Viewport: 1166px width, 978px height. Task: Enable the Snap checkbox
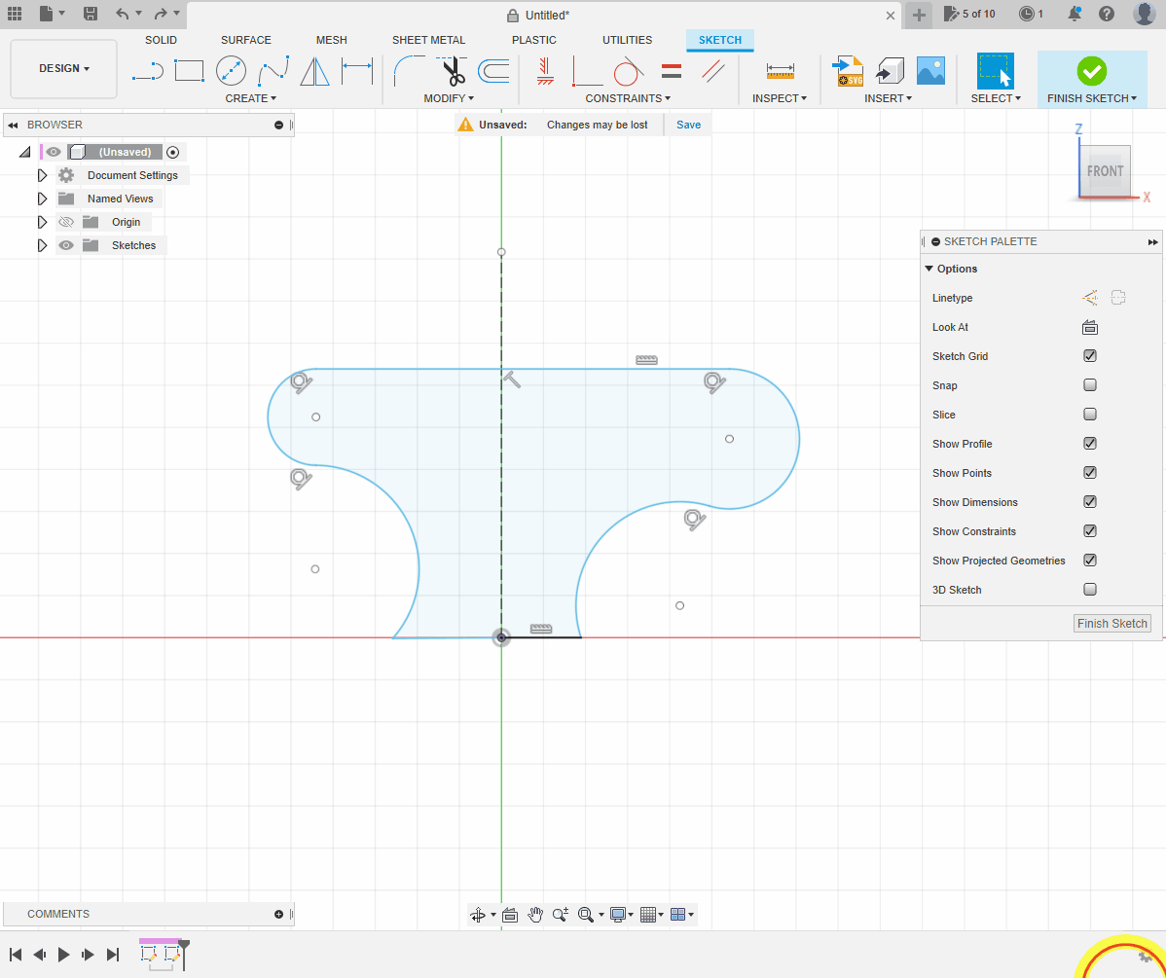1090,385
